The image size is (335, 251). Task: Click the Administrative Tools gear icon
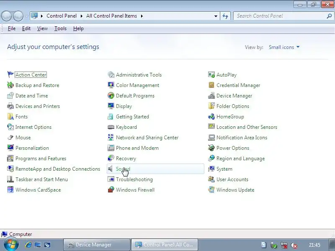coord(111,75)
